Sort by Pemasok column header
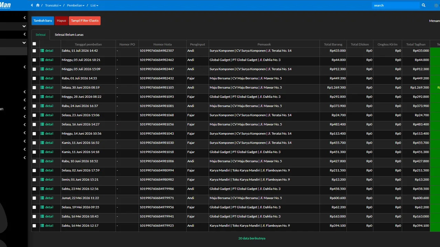 264,44
